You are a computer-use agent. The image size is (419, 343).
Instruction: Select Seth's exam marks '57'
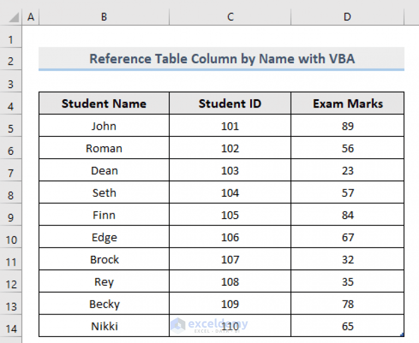coord(347,192)
